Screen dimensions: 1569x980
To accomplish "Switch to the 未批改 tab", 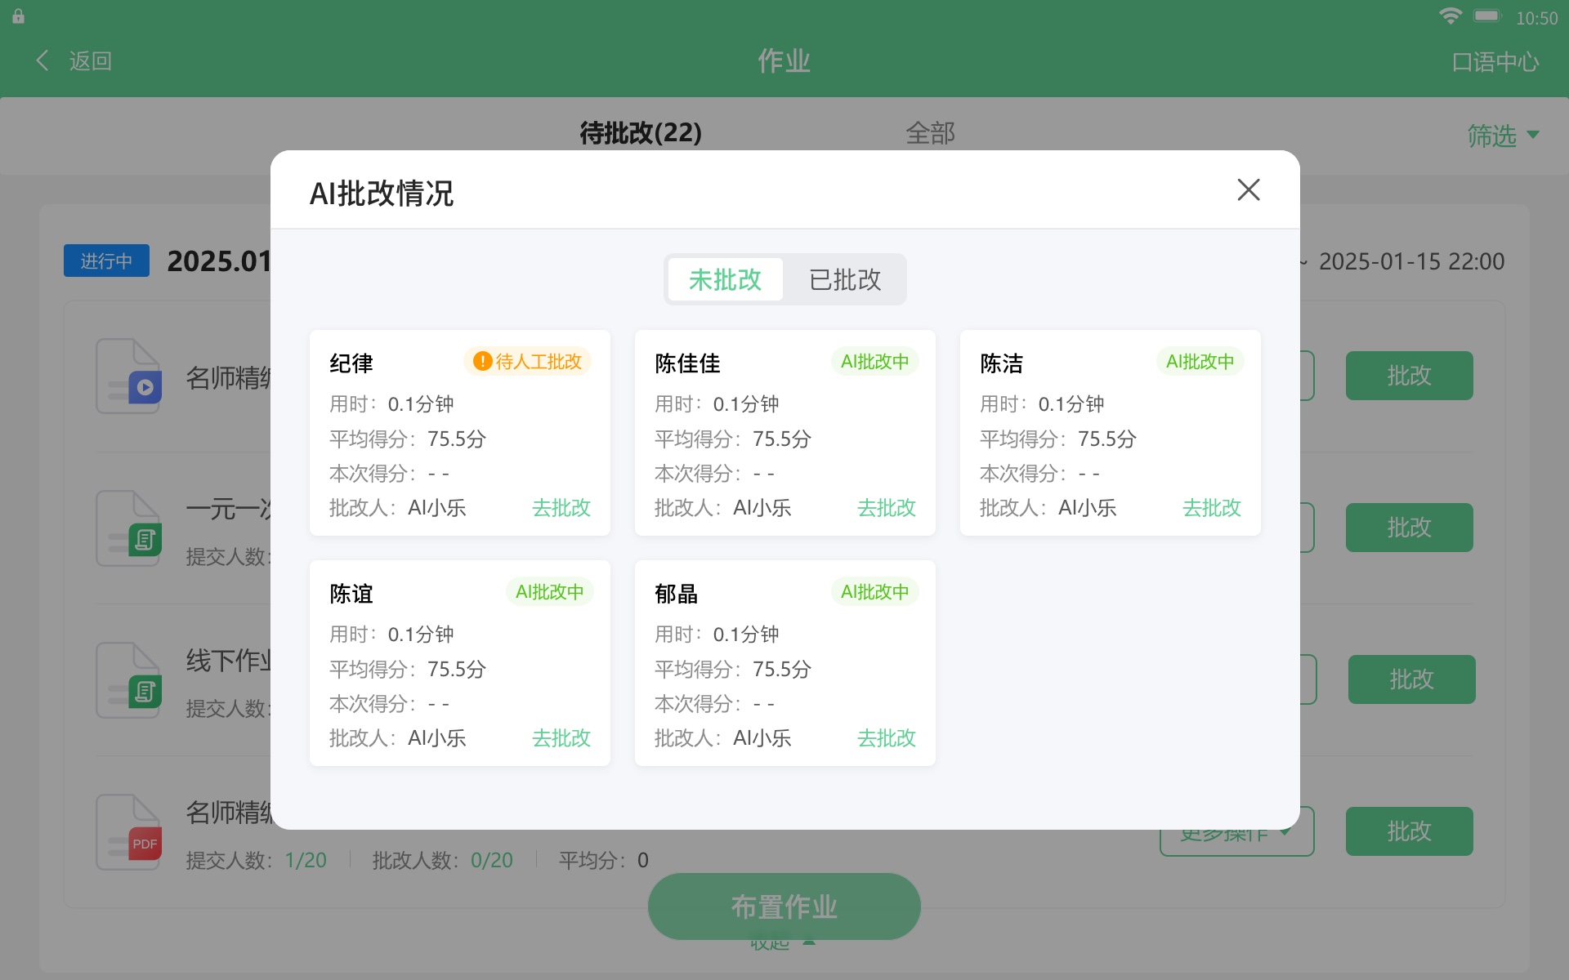I will click(726, 279).
